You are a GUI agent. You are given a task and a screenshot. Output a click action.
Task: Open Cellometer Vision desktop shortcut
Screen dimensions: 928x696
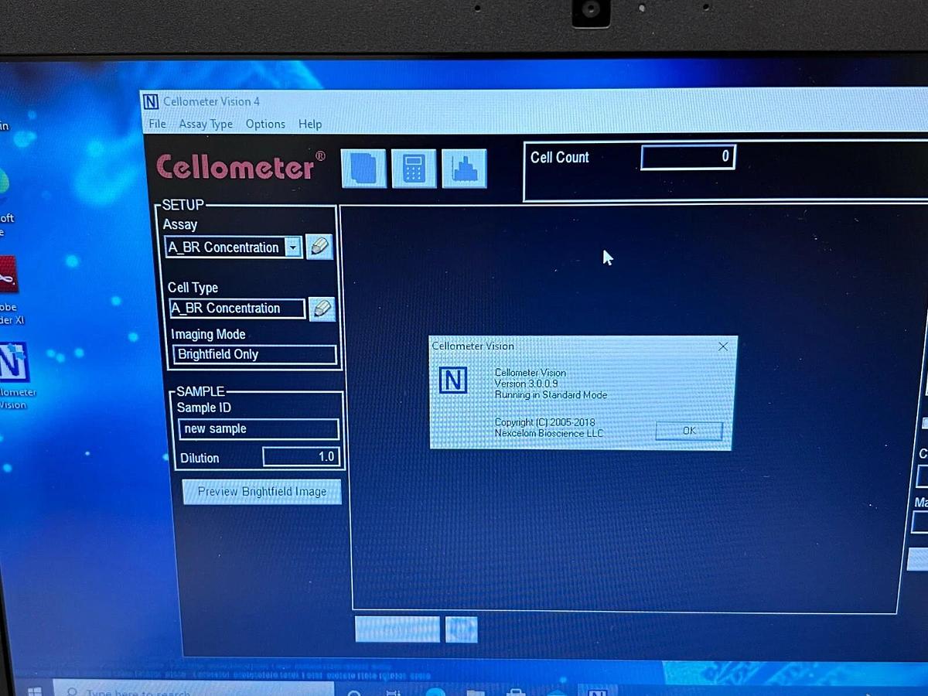[x=13, y=376]
